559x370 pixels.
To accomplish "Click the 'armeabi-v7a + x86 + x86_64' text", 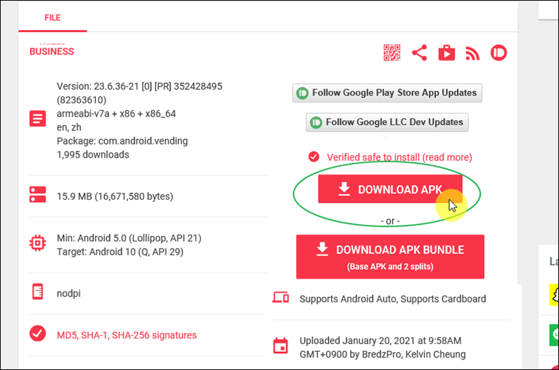I will point(116,114).
